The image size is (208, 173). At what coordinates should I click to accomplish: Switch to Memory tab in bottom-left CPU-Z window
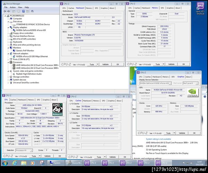[31, 100]
